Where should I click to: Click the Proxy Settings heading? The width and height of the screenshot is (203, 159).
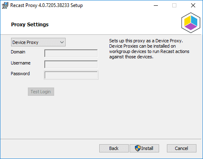tap(30, 25)
